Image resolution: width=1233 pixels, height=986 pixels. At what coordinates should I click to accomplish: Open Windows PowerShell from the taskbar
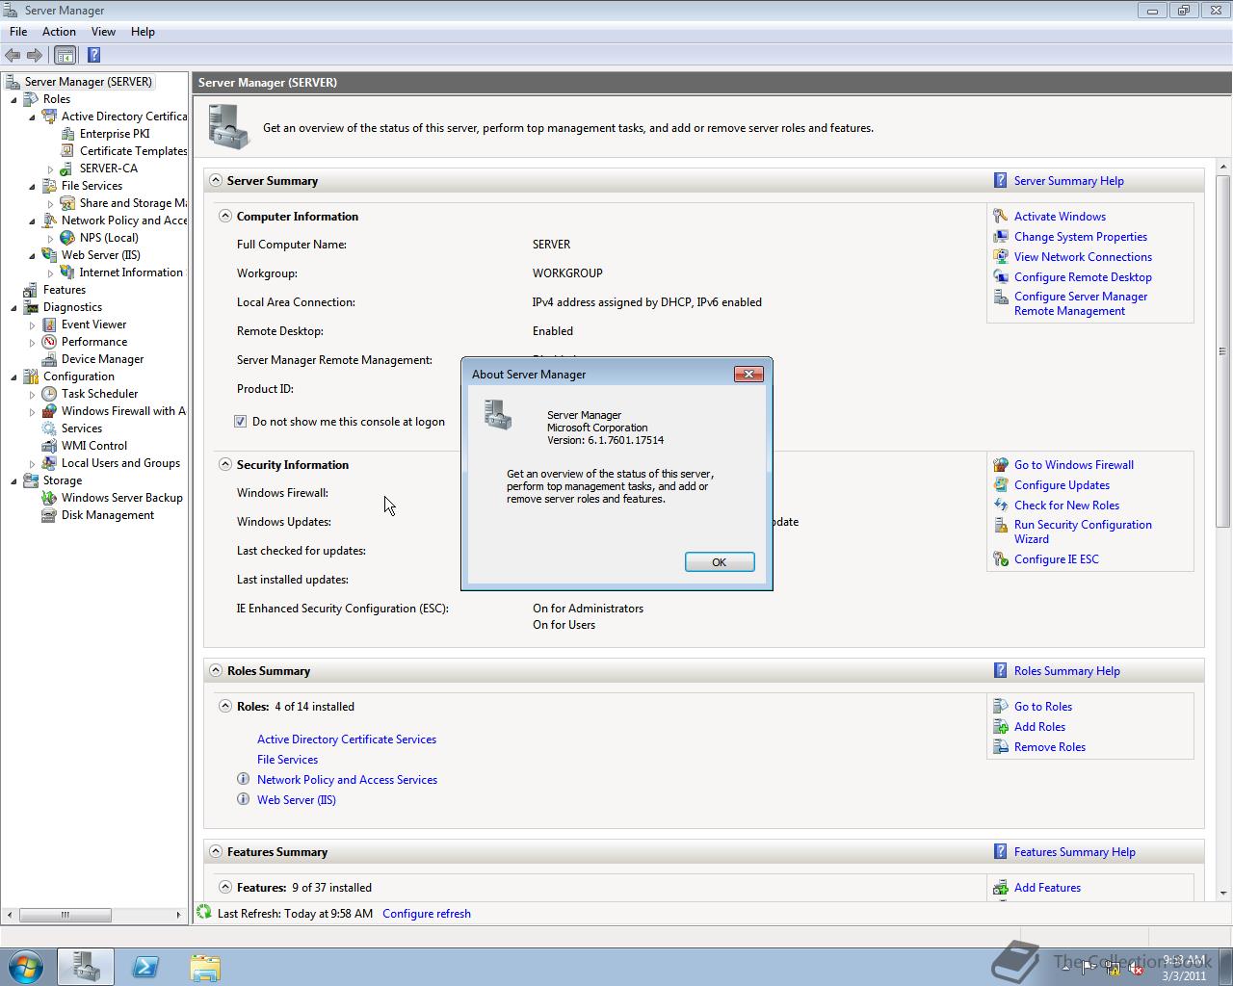pos(145,967)
